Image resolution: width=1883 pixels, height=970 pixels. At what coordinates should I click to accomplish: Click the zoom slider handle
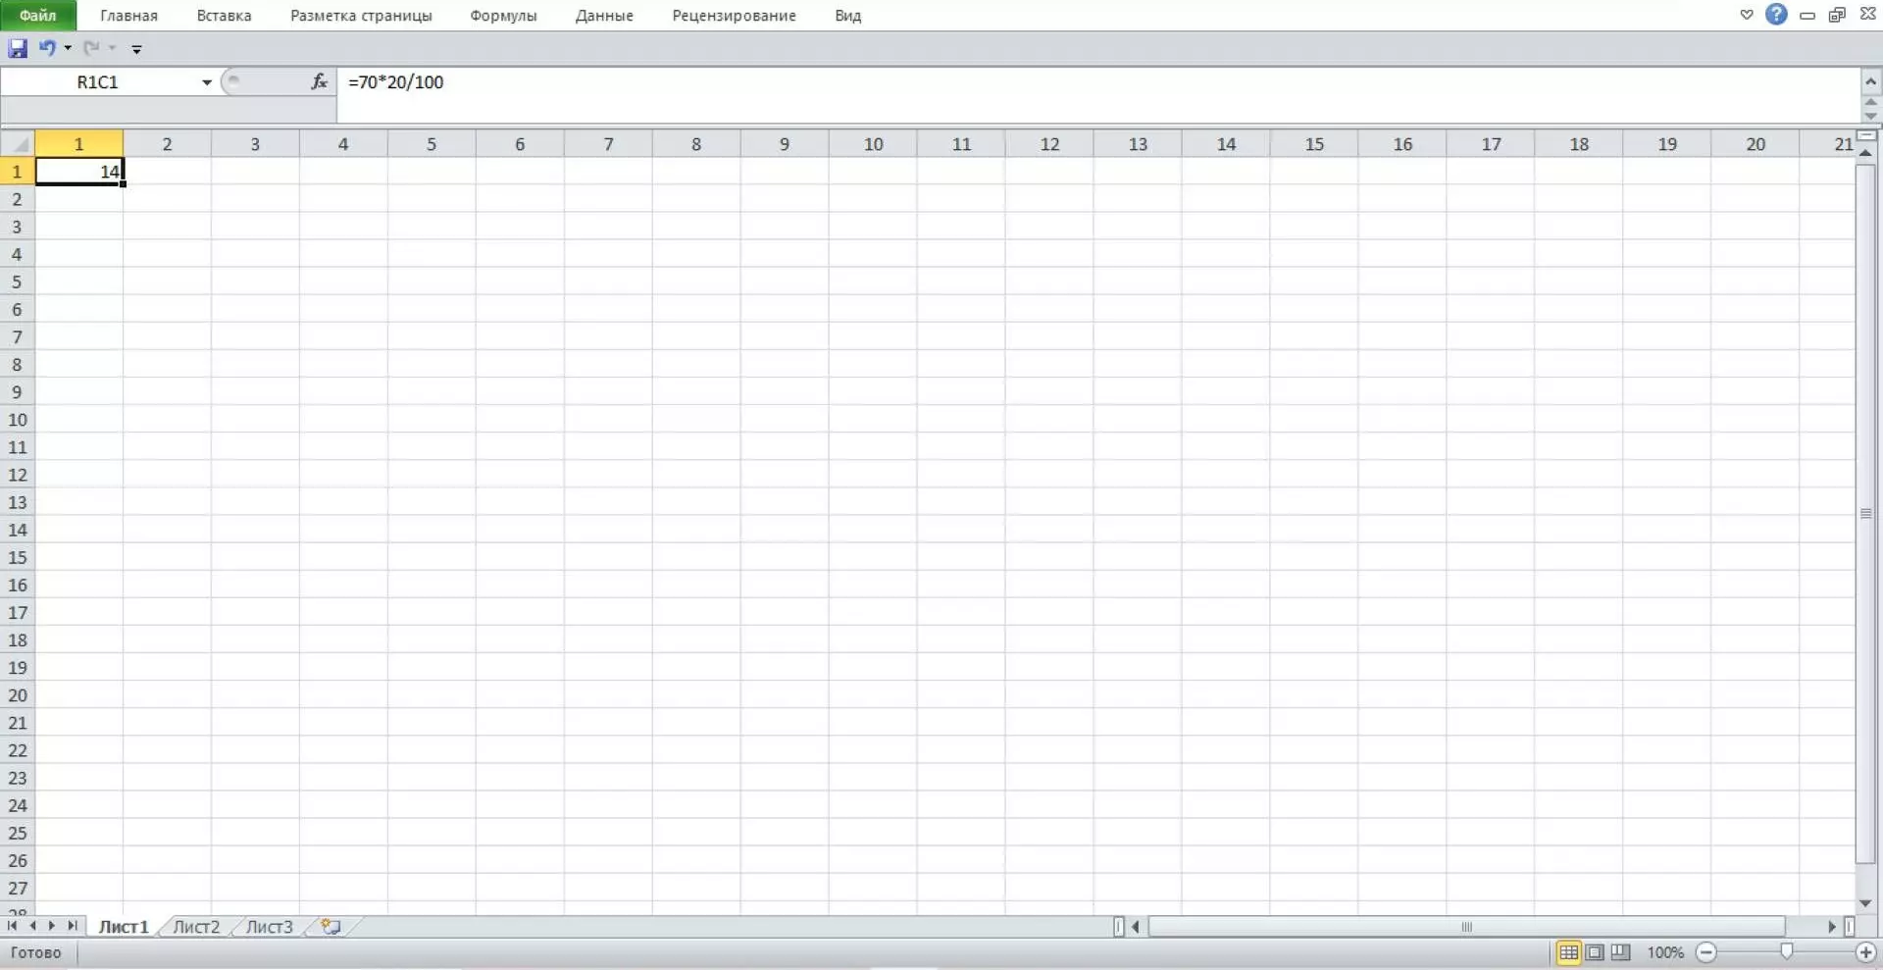click(1786, 952)
